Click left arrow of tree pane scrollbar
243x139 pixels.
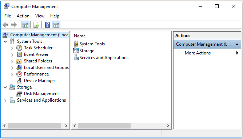pyautogui.click(x=4, y=126)
